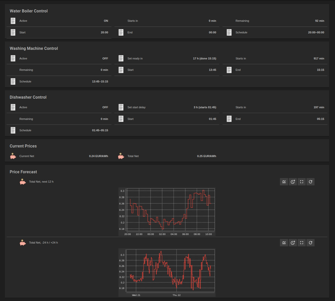Toggle the legend on the -24 h / +24 h chart
Screen dimensions: 335x301
pyautogui.click(x=284, y=243)
